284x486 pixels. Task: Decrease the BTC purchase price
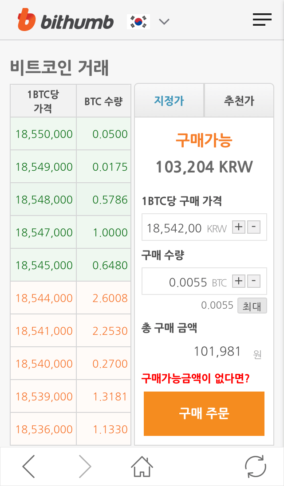pos(253,227)
